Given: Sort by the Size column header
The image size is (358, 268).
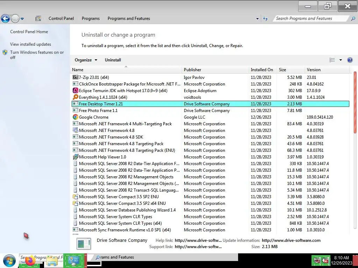Looking at the screenshot, I should (291, 70).
